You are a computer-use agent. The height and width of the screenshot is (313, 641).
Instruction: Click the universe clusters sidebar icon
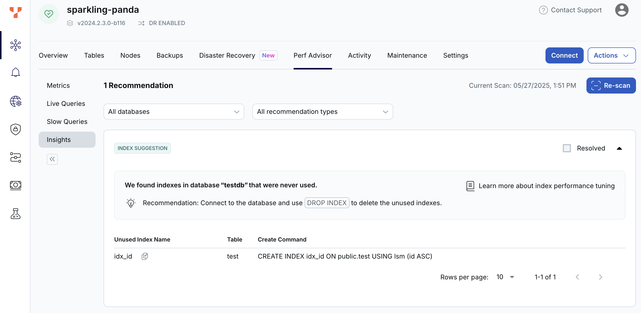tap(16, 45)
